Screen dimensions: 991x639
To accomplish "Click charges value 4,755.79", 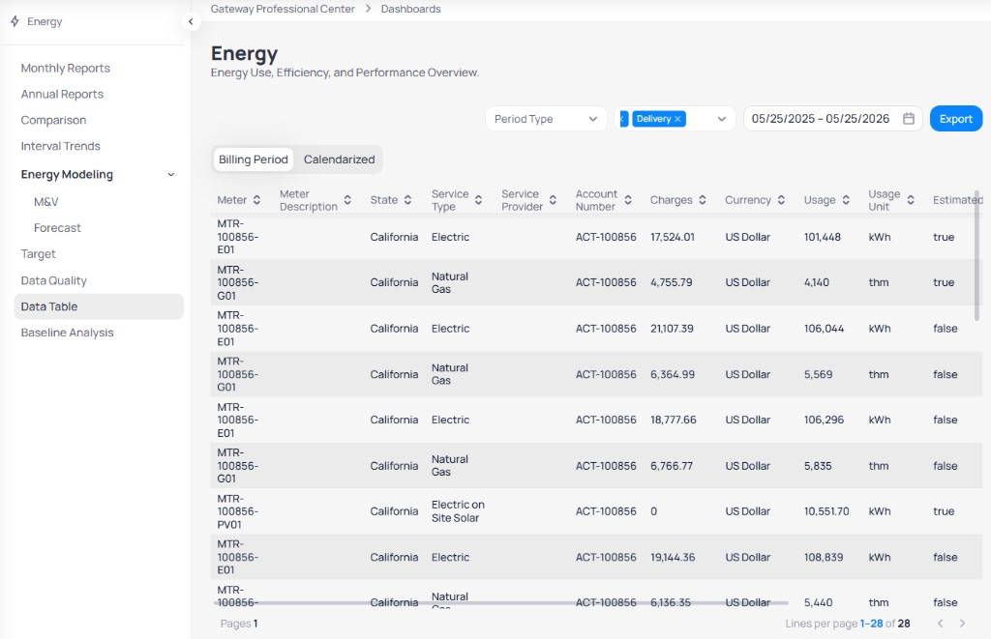I will (x=672, y=282).
